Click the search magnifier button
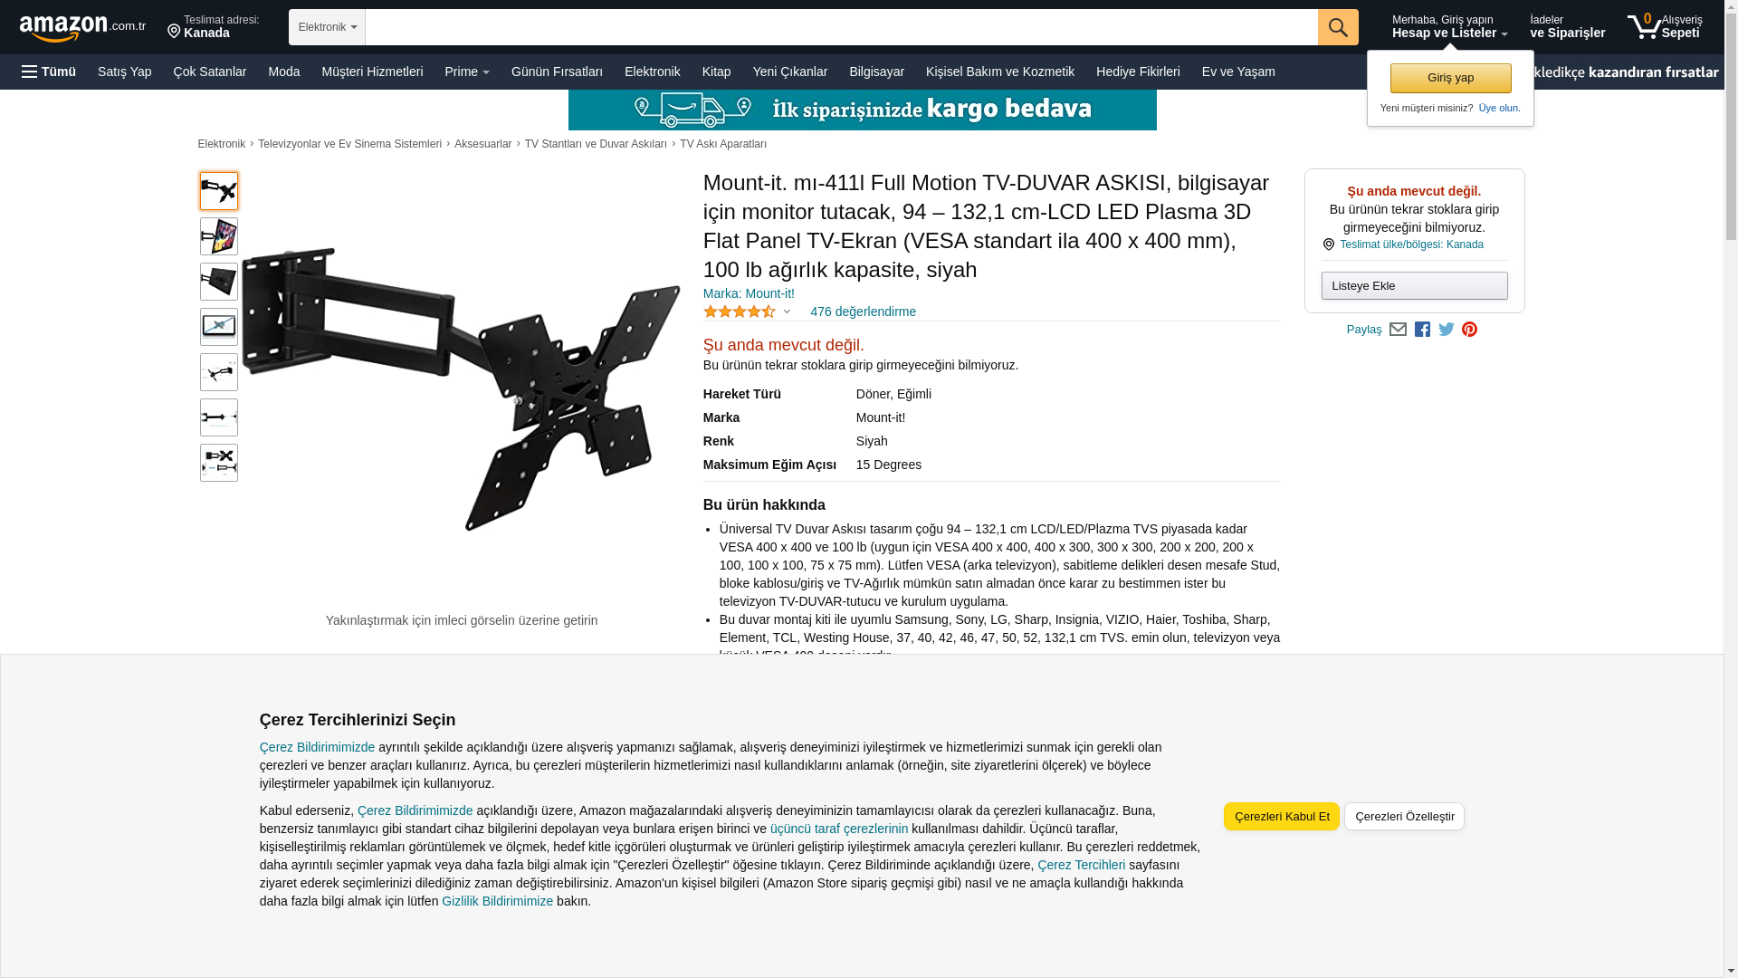The width and height of the screenshot is (1738, 978). coord(1338,27)
